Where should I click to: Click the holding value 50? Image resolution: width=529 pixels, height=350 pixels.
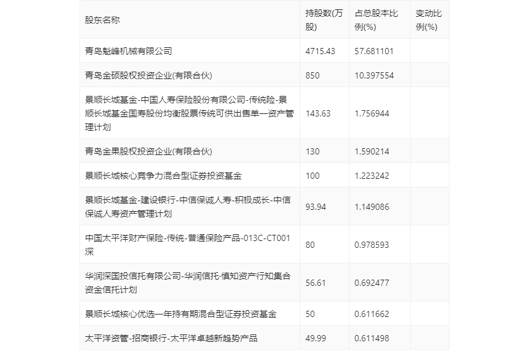tap(310, 314)
